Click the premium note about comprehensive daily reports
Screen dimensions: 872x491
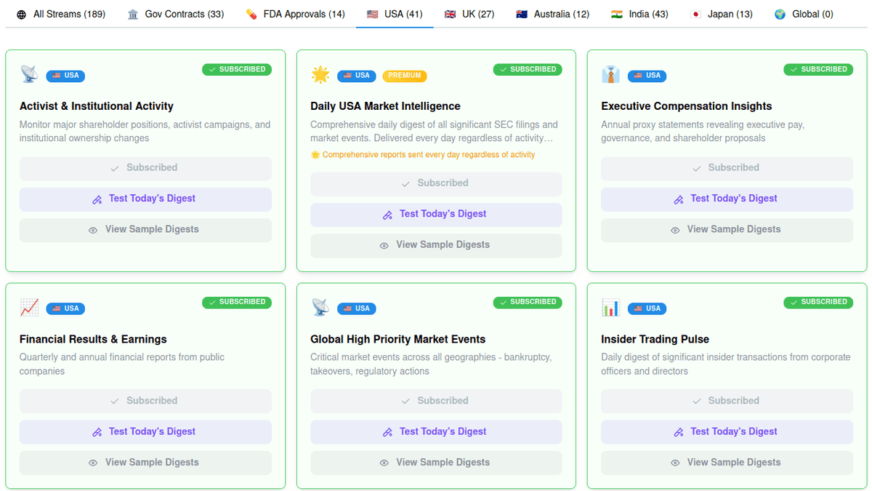click(436, 154)
